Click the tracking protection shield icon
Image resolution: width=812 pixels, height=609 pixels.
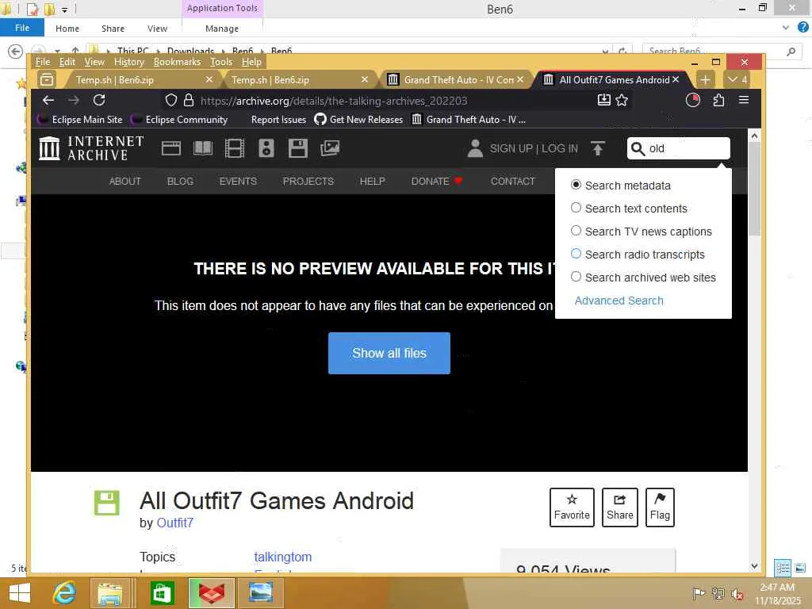pyautogui.click(x=171, y=101)
